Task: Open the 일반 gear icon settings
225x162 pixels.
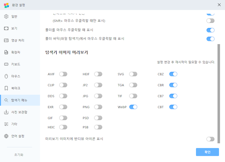Action: pyautogui.click(x=6, y=16)
